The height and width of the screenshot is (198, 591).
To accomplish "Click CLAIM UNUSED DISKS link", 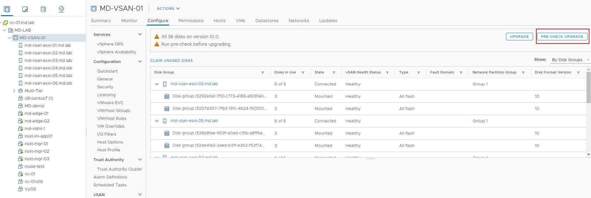I will [172, 61].
